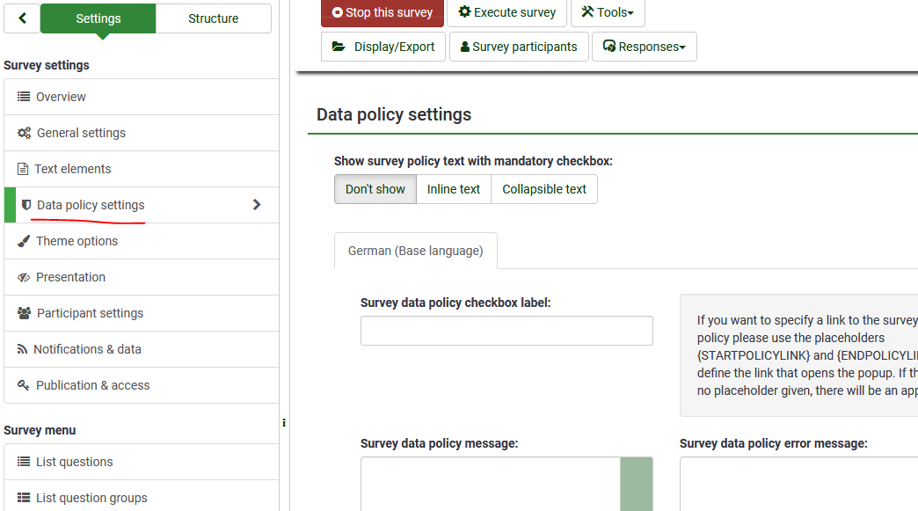Select Collapsible text policy option
Screen dimensions: 918x511
544,189
